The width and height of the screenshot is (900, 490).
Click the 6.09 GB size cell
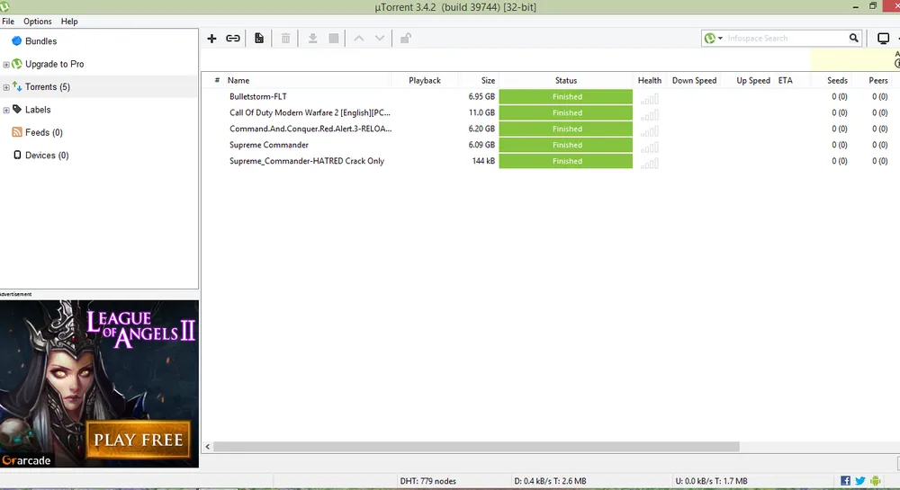click(481, 145)
